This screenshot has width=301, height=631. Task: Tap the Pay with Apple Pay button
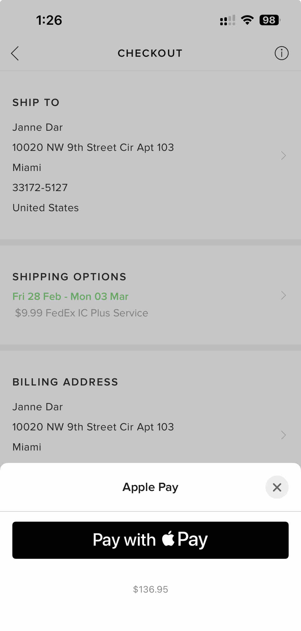tap(150, 540)
